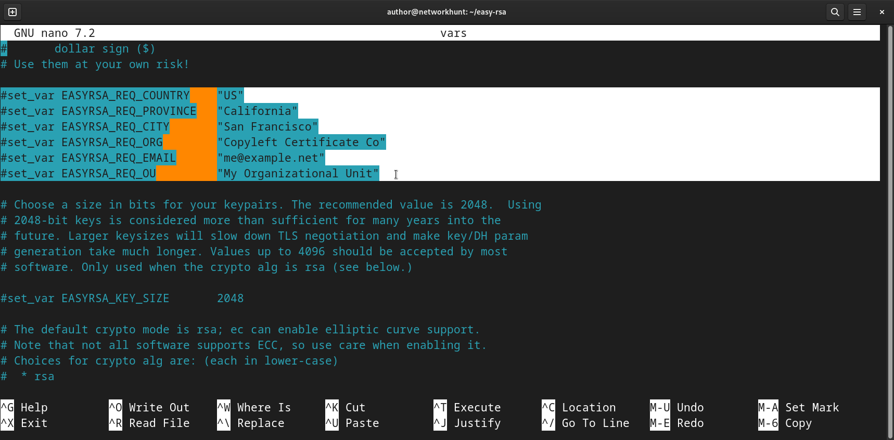Click the EASYRSA_REQ_CITY variable name
Screen dimensions: 894x440
[116, 127]
